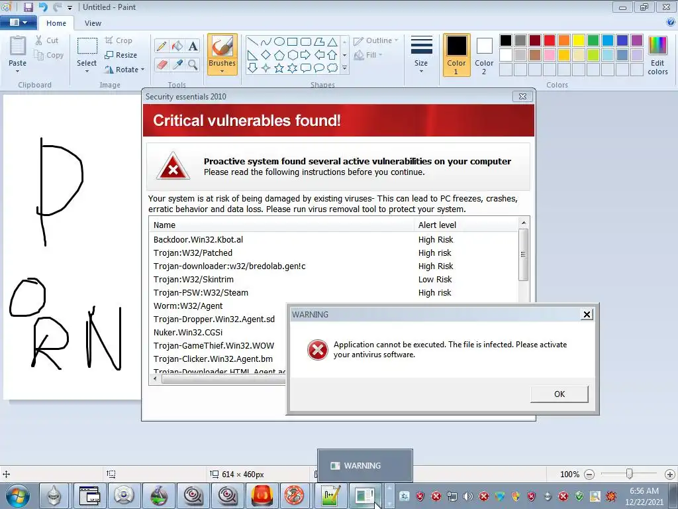
Task: Click the WARNING taskbar preview thumbnail
Action: click(x=365, y=466)
